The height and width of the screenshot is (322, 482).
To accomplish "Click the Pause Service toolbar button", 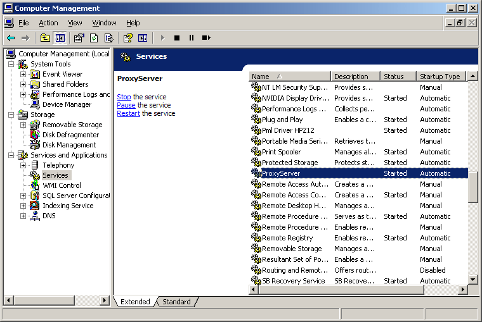I will pyautogui.click(x=192, y=38).
